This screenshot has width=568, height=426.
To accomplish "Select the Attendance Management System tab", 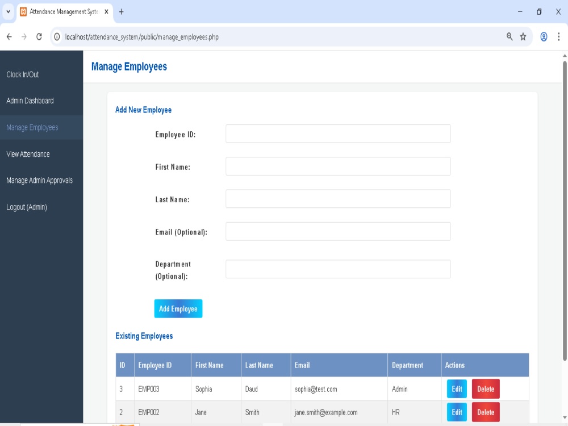I will click(x=65, y=12).
